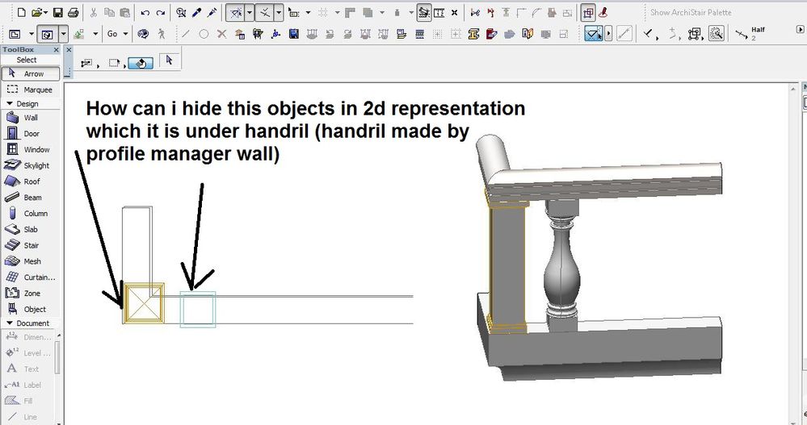Select the Door tool
Image resolution: width=807 pixels, height=425 pixels.
[31, 134]
